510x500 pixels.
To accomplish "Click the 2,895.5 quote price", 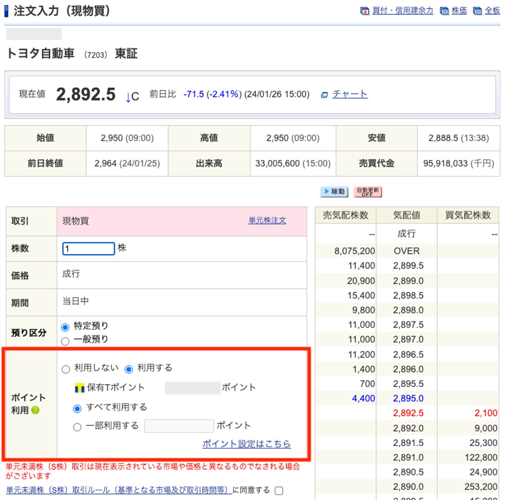I will tap(408, 384).
